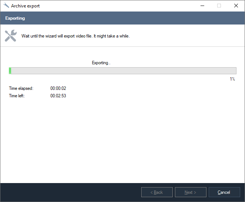
Task: Click the empty dark footer bar area
Action: click(x=70, y=192)
